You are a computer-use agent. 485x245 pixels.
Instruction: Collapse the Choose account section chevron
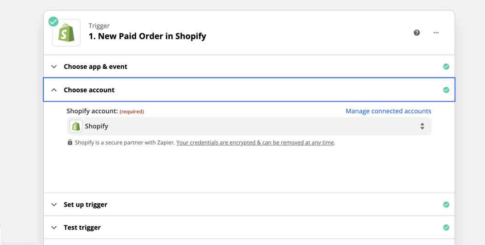click(54, 90)
